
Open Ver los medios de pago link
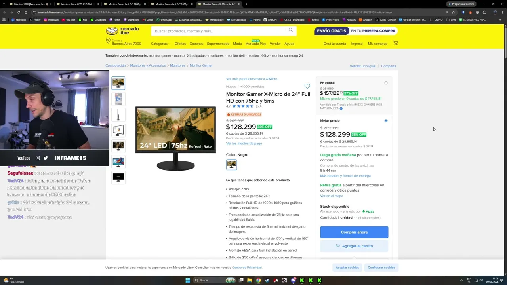(x=244, y=143)
